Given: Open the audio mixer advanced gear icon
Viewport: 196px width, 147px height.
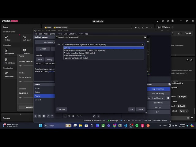Looking at the screenshot, I should [x=94, y=116].
